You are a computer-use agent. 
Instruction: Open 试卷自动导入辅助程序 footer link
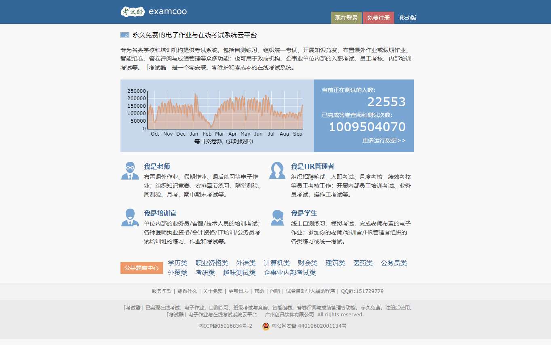[x=310, y=291]
